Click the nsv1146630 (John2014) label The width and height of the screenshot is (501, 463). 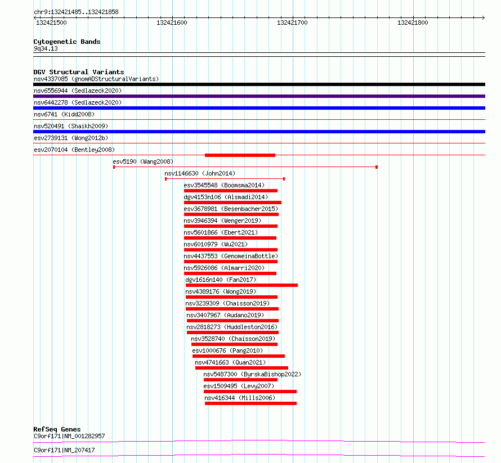click(200, 173)
